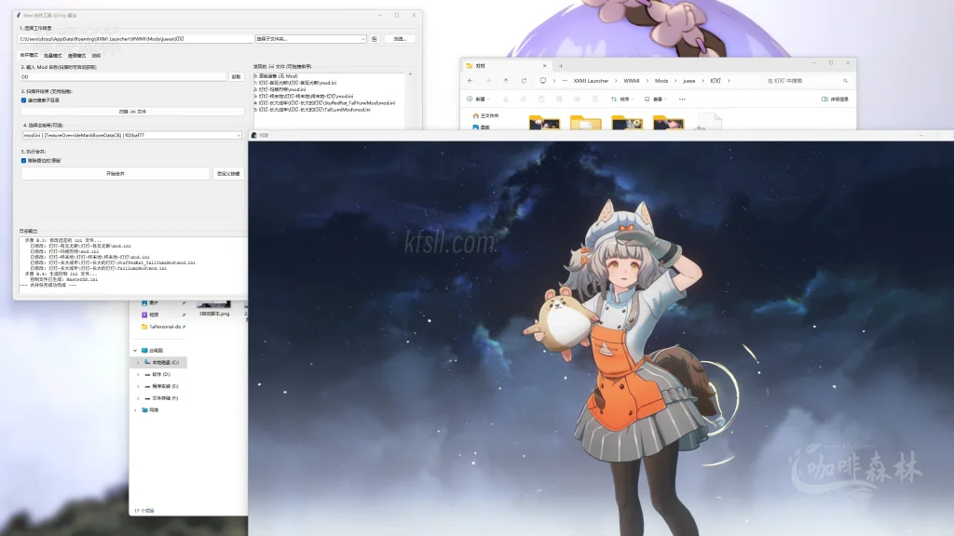Click the scan .ini files button
Image resolution: width=954 pixels, height=536 pixels.
[131, 111]
